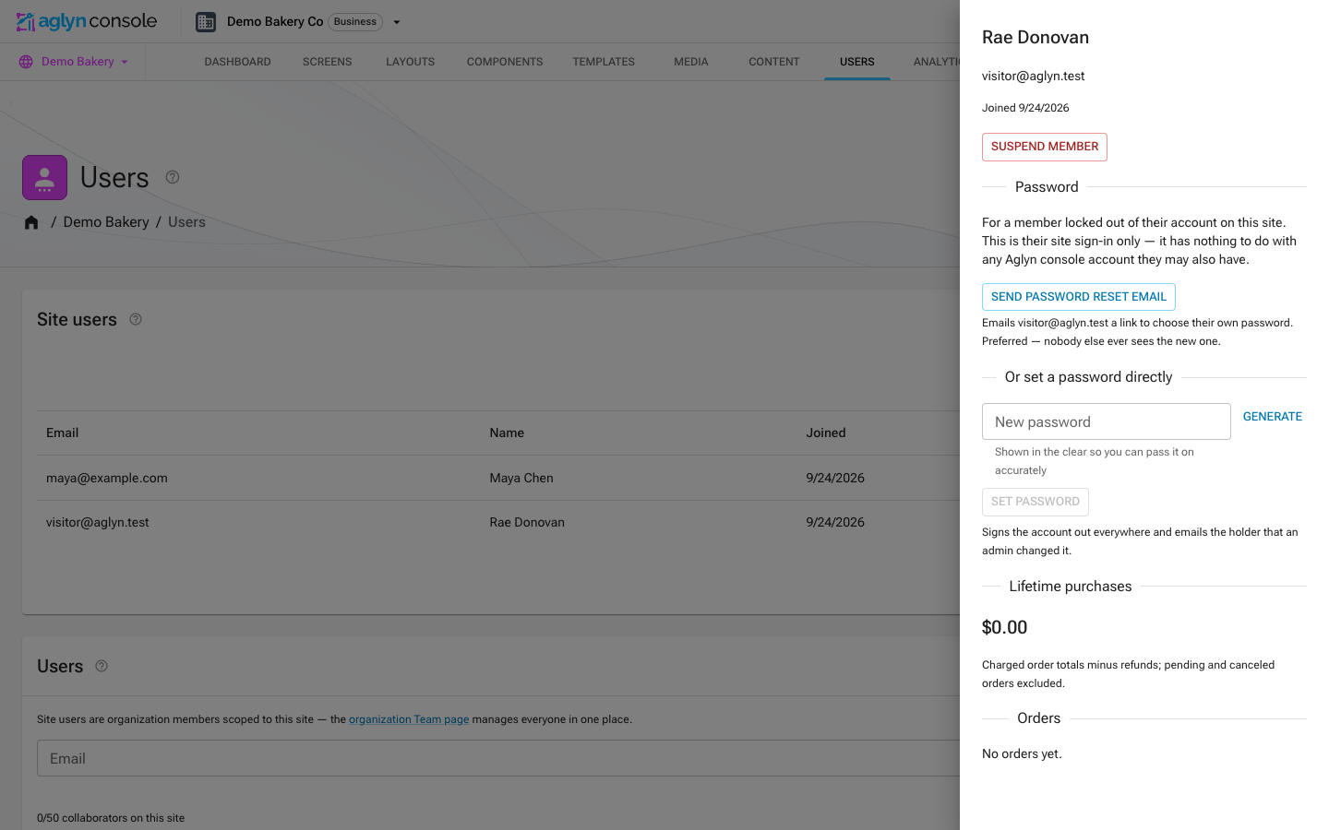Click the purple Users page icon
This screenshot has height=830, width=1329.
click(44, 177)
